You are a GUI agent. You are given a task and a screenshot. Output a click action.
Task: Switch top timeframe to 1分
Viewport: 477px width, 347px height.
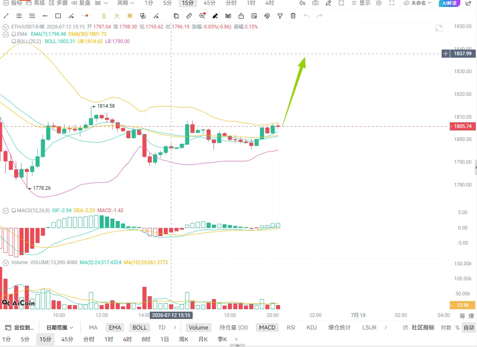[149, 3]
